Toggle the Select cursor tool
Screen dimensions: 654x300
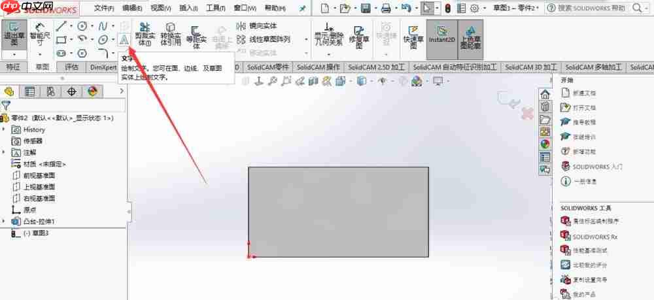(x=428, y=8)
